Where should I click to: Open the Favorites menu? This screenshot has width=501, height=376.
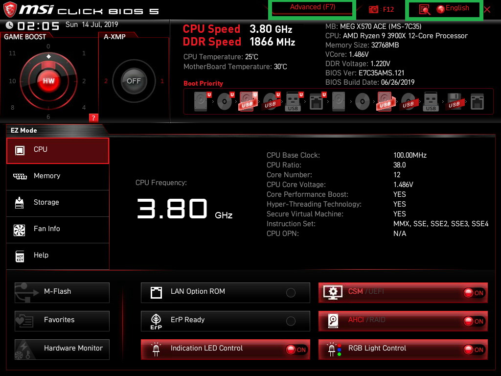[62, 321]
